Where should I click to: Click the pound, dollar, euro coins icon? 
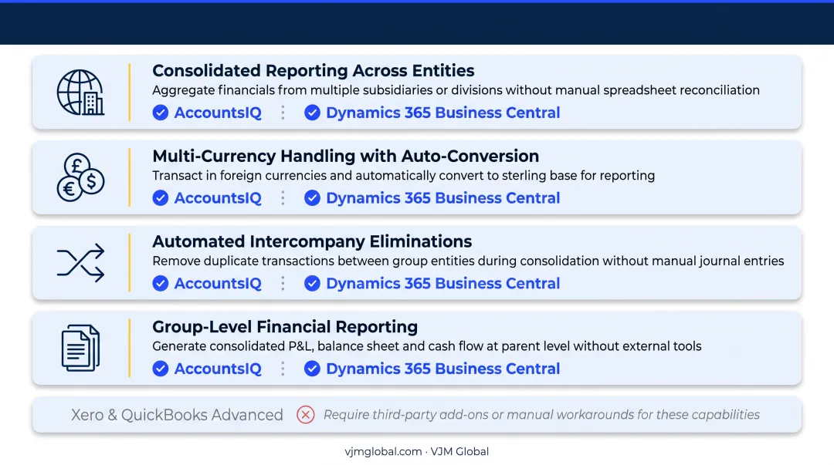click(x=81, y=177)
